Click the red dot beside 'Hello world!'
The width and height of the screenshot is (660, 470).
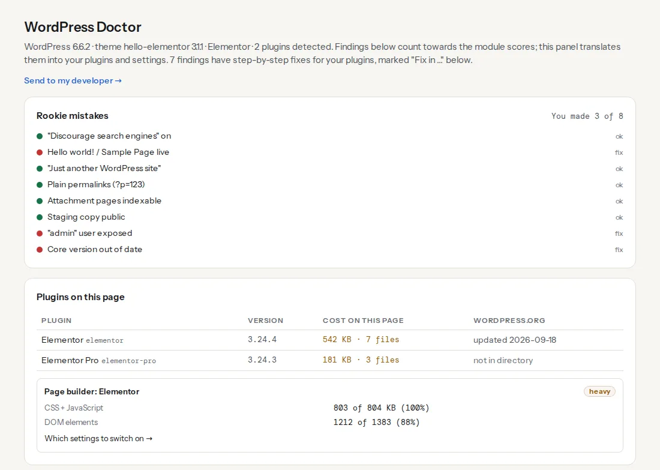(x=40, y=152)
